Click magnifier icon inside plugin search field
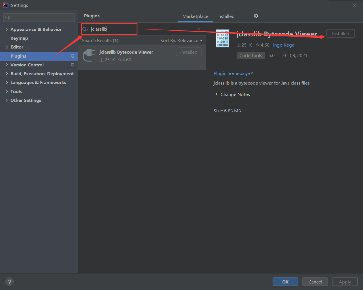The width and height of the screenshot is (363, 290). 85,29
